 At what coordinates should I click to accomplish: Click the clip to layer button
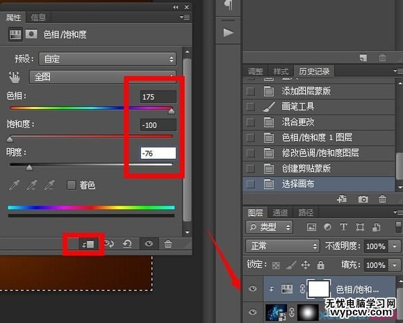tap(88, 244)
